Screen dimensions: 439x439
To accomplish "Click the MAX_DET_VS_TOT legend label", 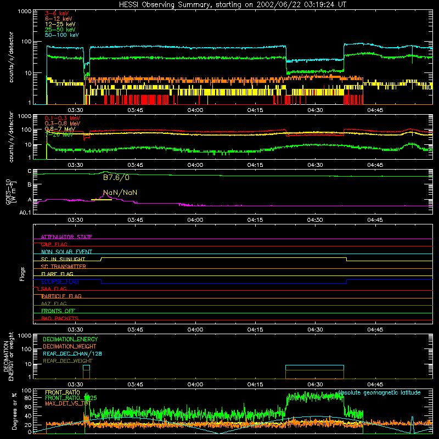I will (x=68, y=403).
